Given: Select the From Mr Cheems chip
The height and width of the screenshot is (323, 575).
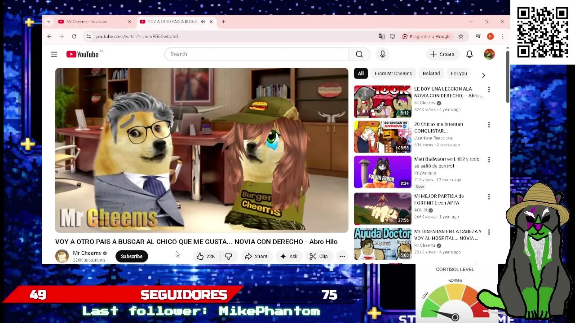Looking at the screenshot, I should coord(393,74).
